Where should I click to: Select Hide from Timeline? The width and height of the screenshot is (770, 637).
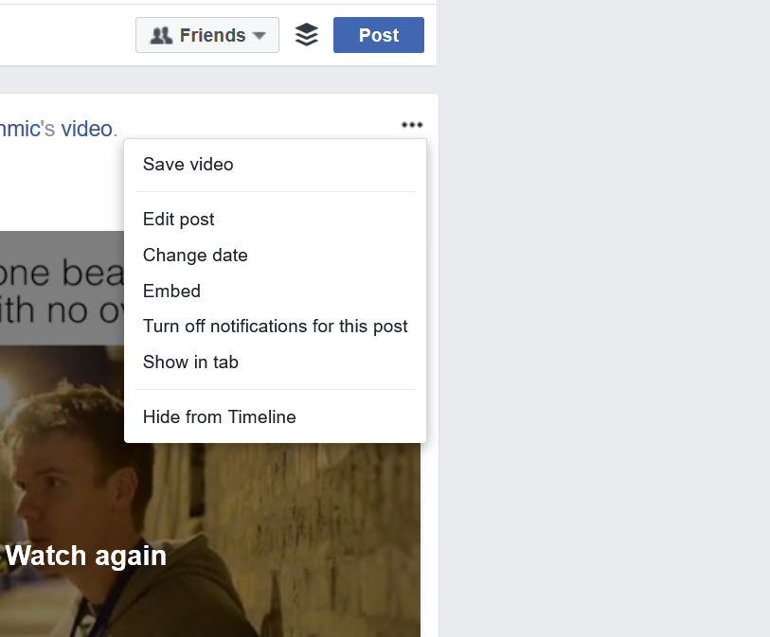[220, 417]
